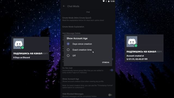
Task: Click green online status dot on left avatar
Action: point(22,48)
